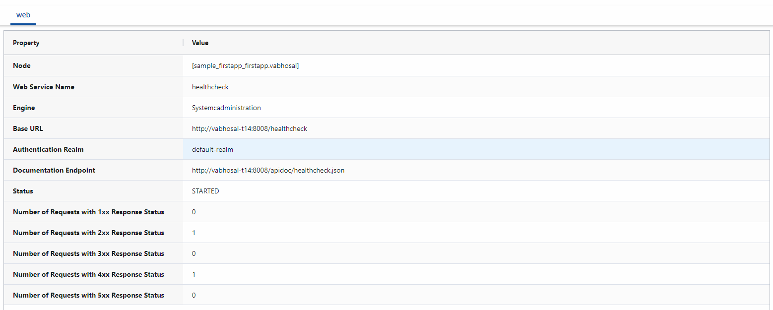
Task: Select the 1xx Response Status row label
Action: pos(88,212)
